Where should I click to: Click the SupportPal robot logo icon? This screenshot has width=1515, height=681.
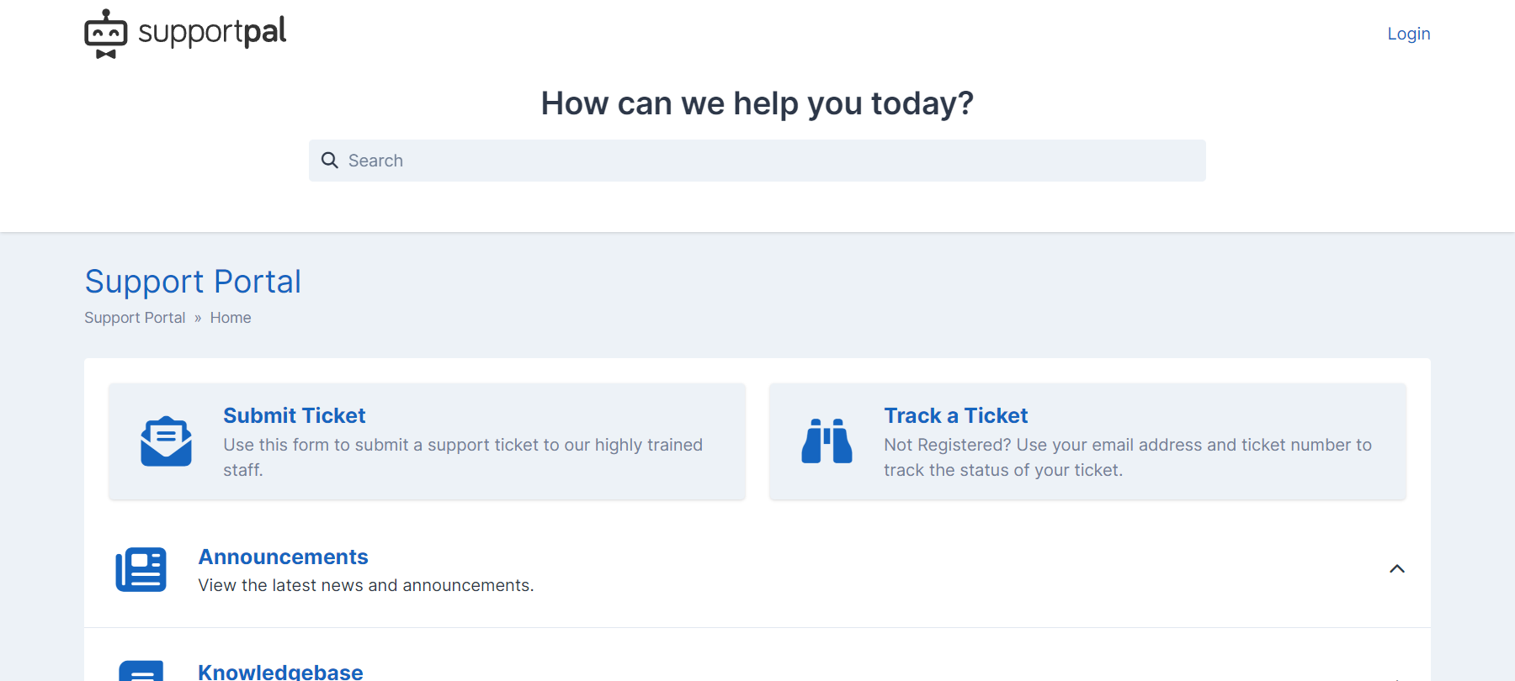point(106,34)
